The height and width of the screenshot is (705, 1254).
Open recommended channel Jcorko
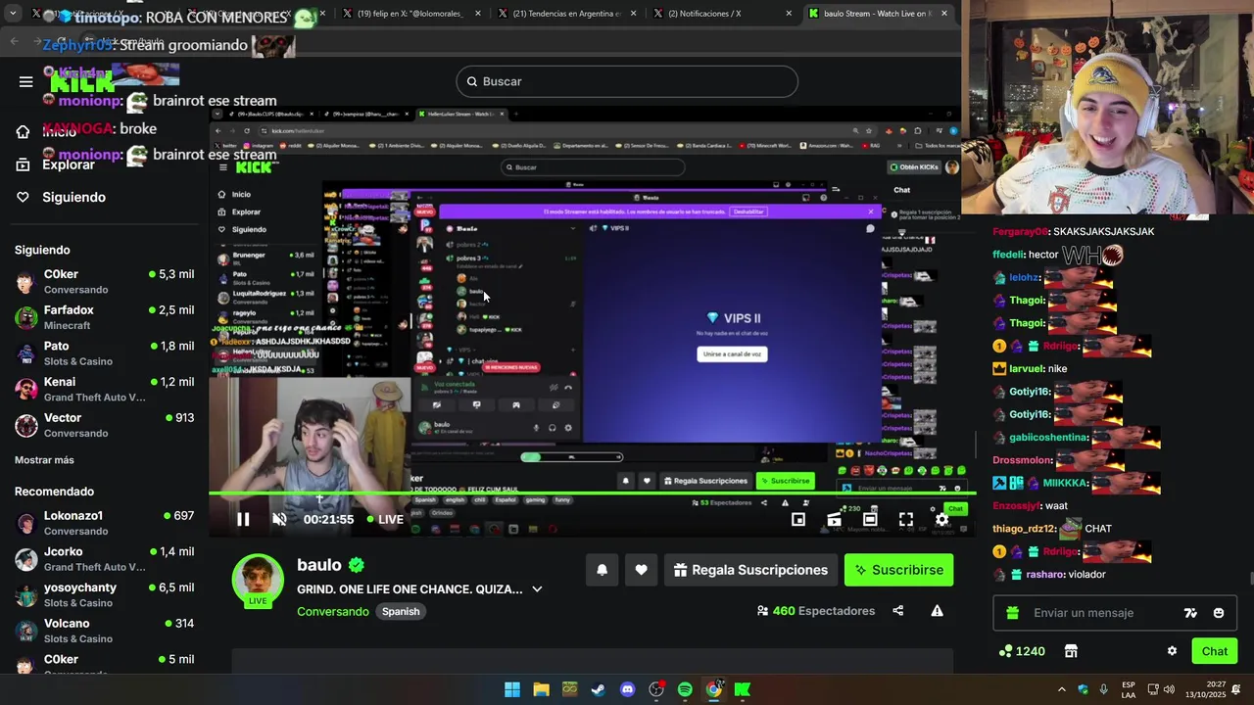click(x=104, y=559)
